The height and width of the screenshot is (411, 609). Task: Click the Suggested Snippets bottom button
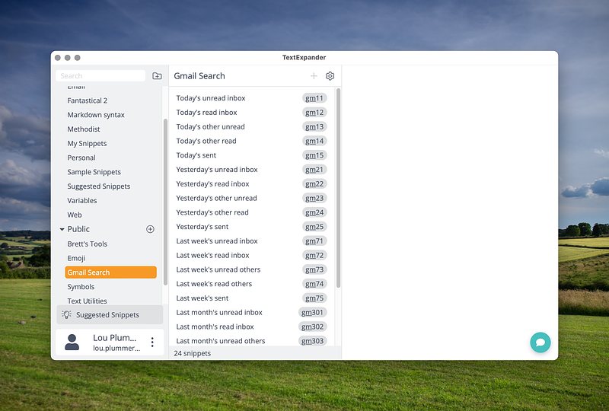click(x=110, y=314)
